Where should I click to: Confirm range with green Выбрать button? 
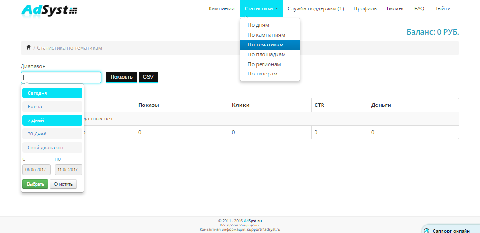(x=35, y=184)
